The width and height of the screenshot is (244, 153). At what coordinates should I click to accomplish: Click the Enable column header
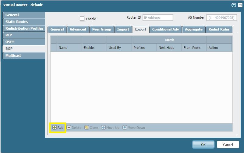point(94,48)
